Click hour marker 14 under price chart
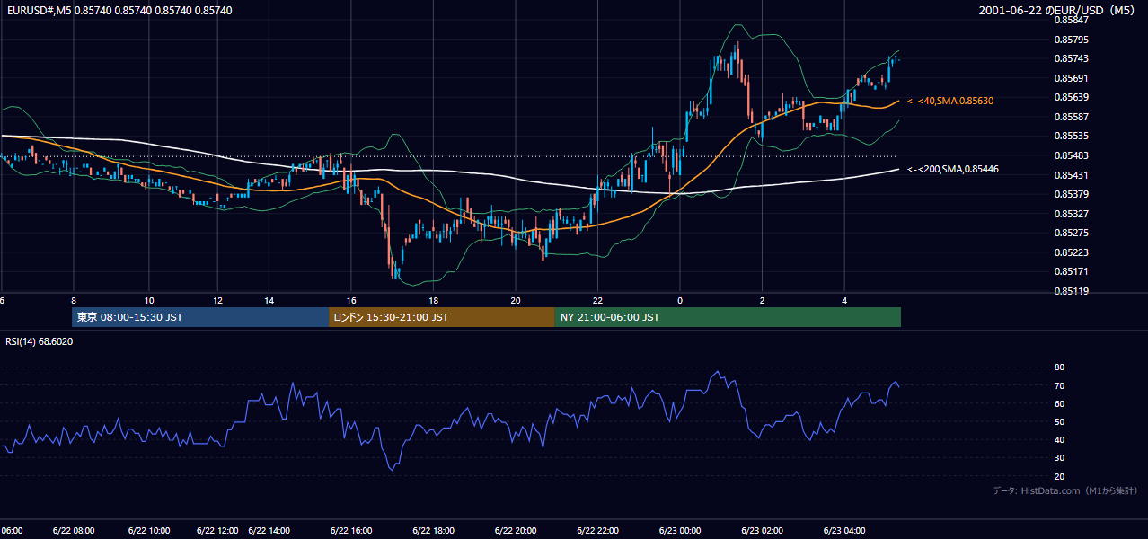Viewport: 1148px width, 539px height. tap(269, 300)
